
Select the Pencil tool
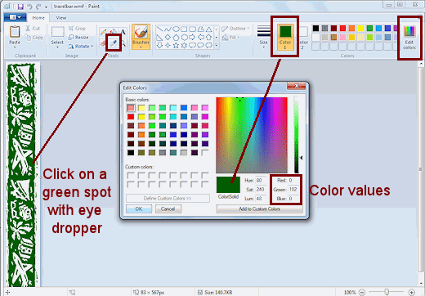pos(103,32)
